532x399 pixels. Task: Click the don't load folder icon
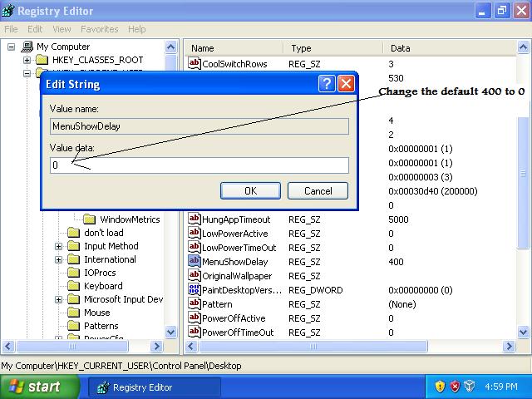(x=74, y=233)
